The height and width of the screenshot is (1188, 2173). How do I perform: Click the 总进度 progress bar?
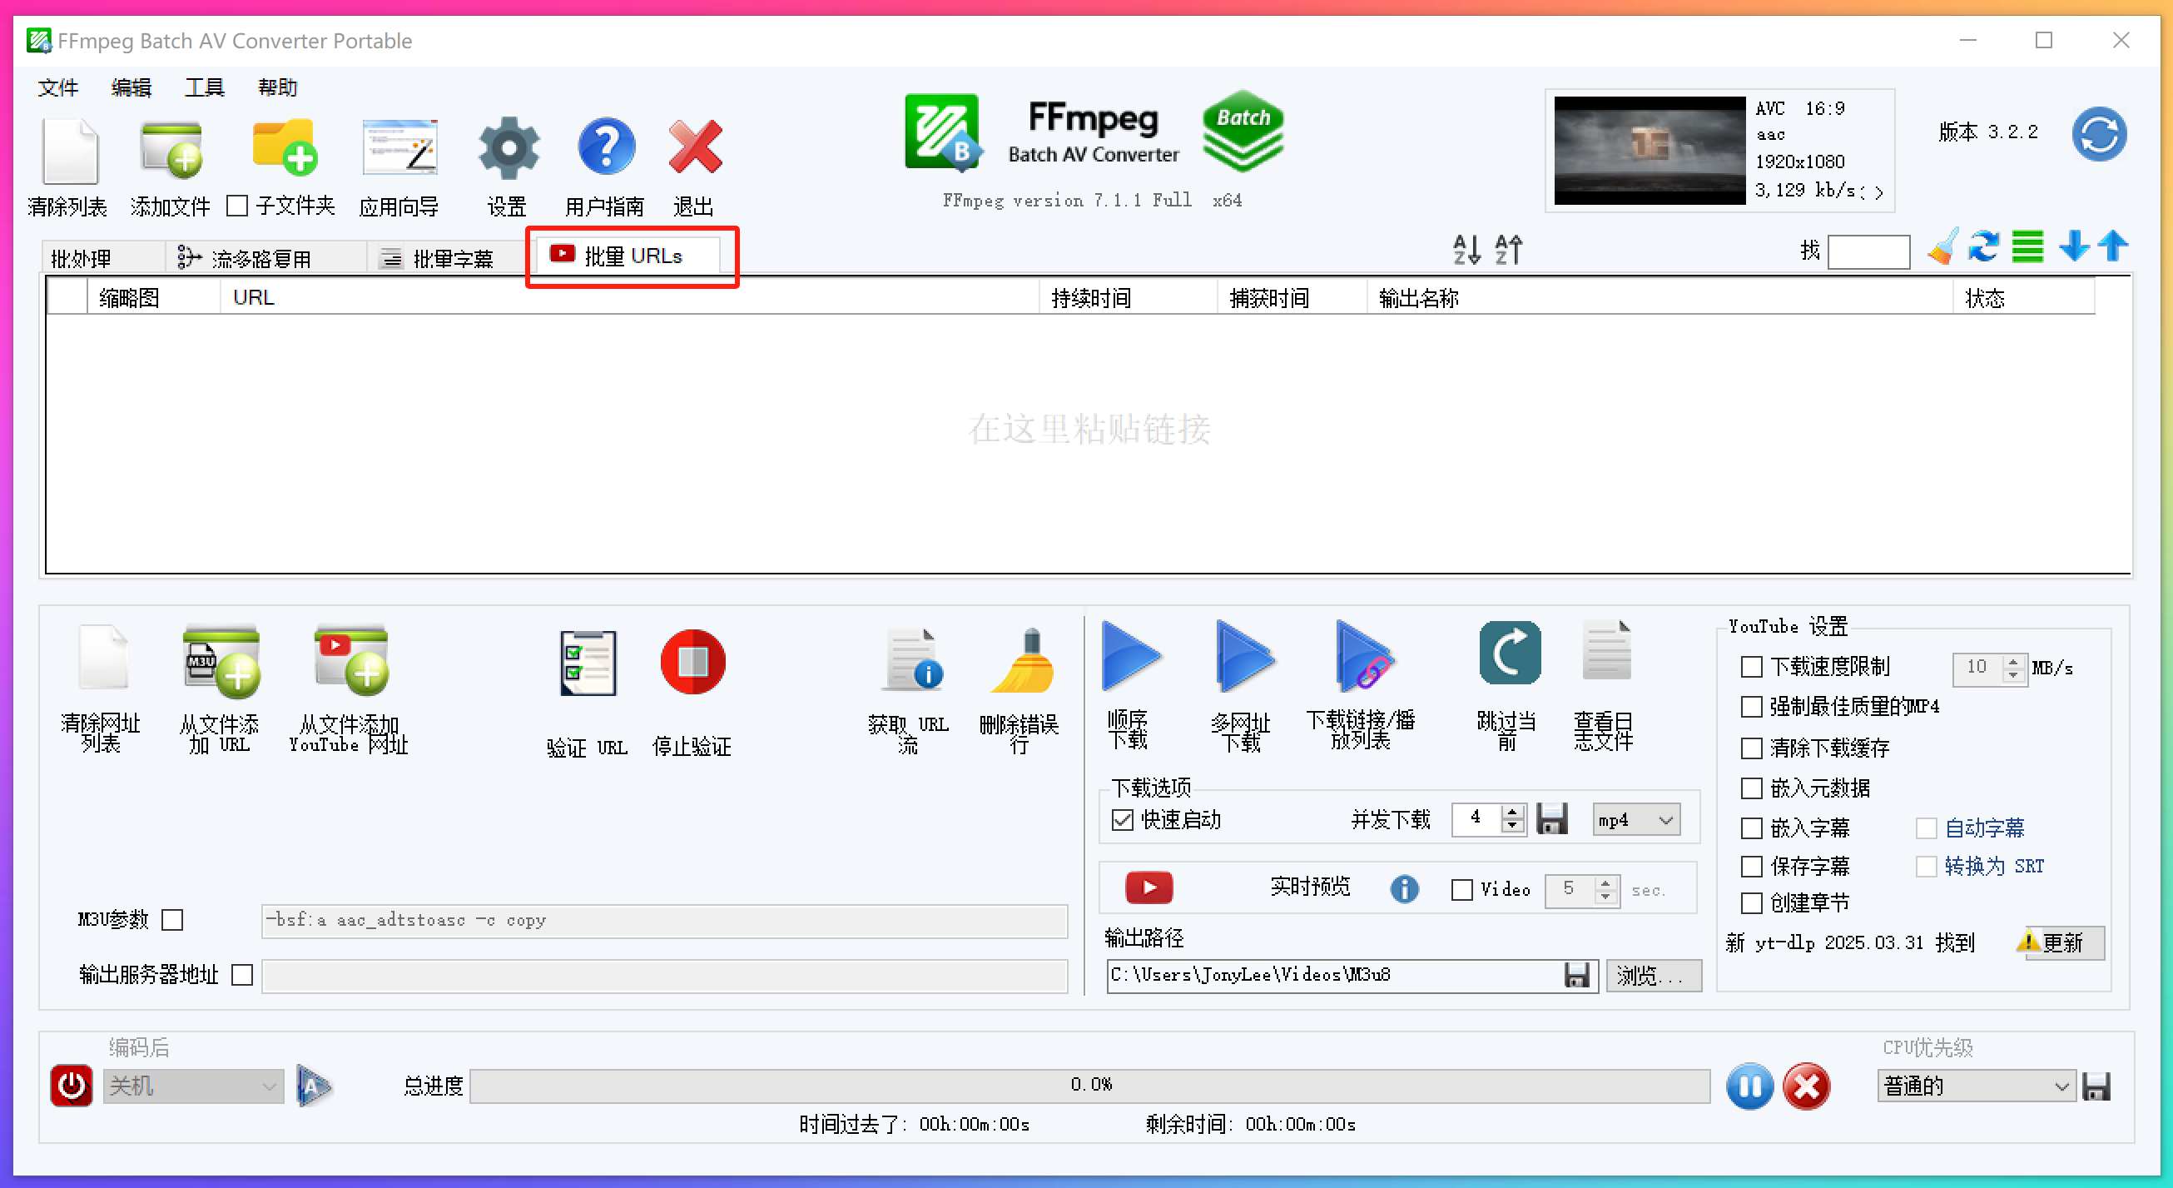coord(1089,1085)
